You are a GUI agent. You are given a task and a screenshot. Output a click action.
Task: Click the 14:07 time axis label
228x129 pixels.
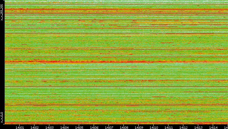[109, 127]
